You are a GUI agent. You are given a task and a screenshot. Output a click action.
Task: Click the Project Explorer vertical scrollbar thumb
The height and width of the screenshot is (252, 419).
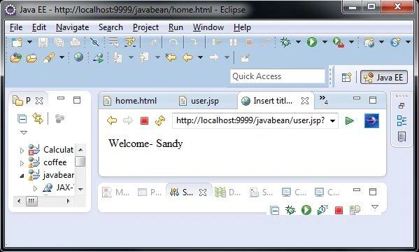click(x=80, y=161)
